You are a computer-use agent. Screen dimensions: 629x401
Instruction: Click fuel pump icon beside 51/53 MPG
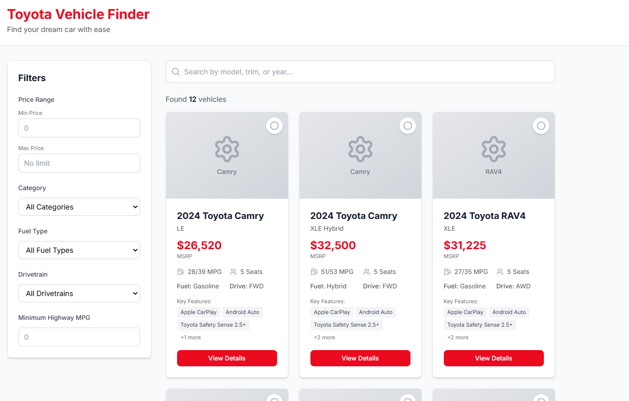pos(314,272)
